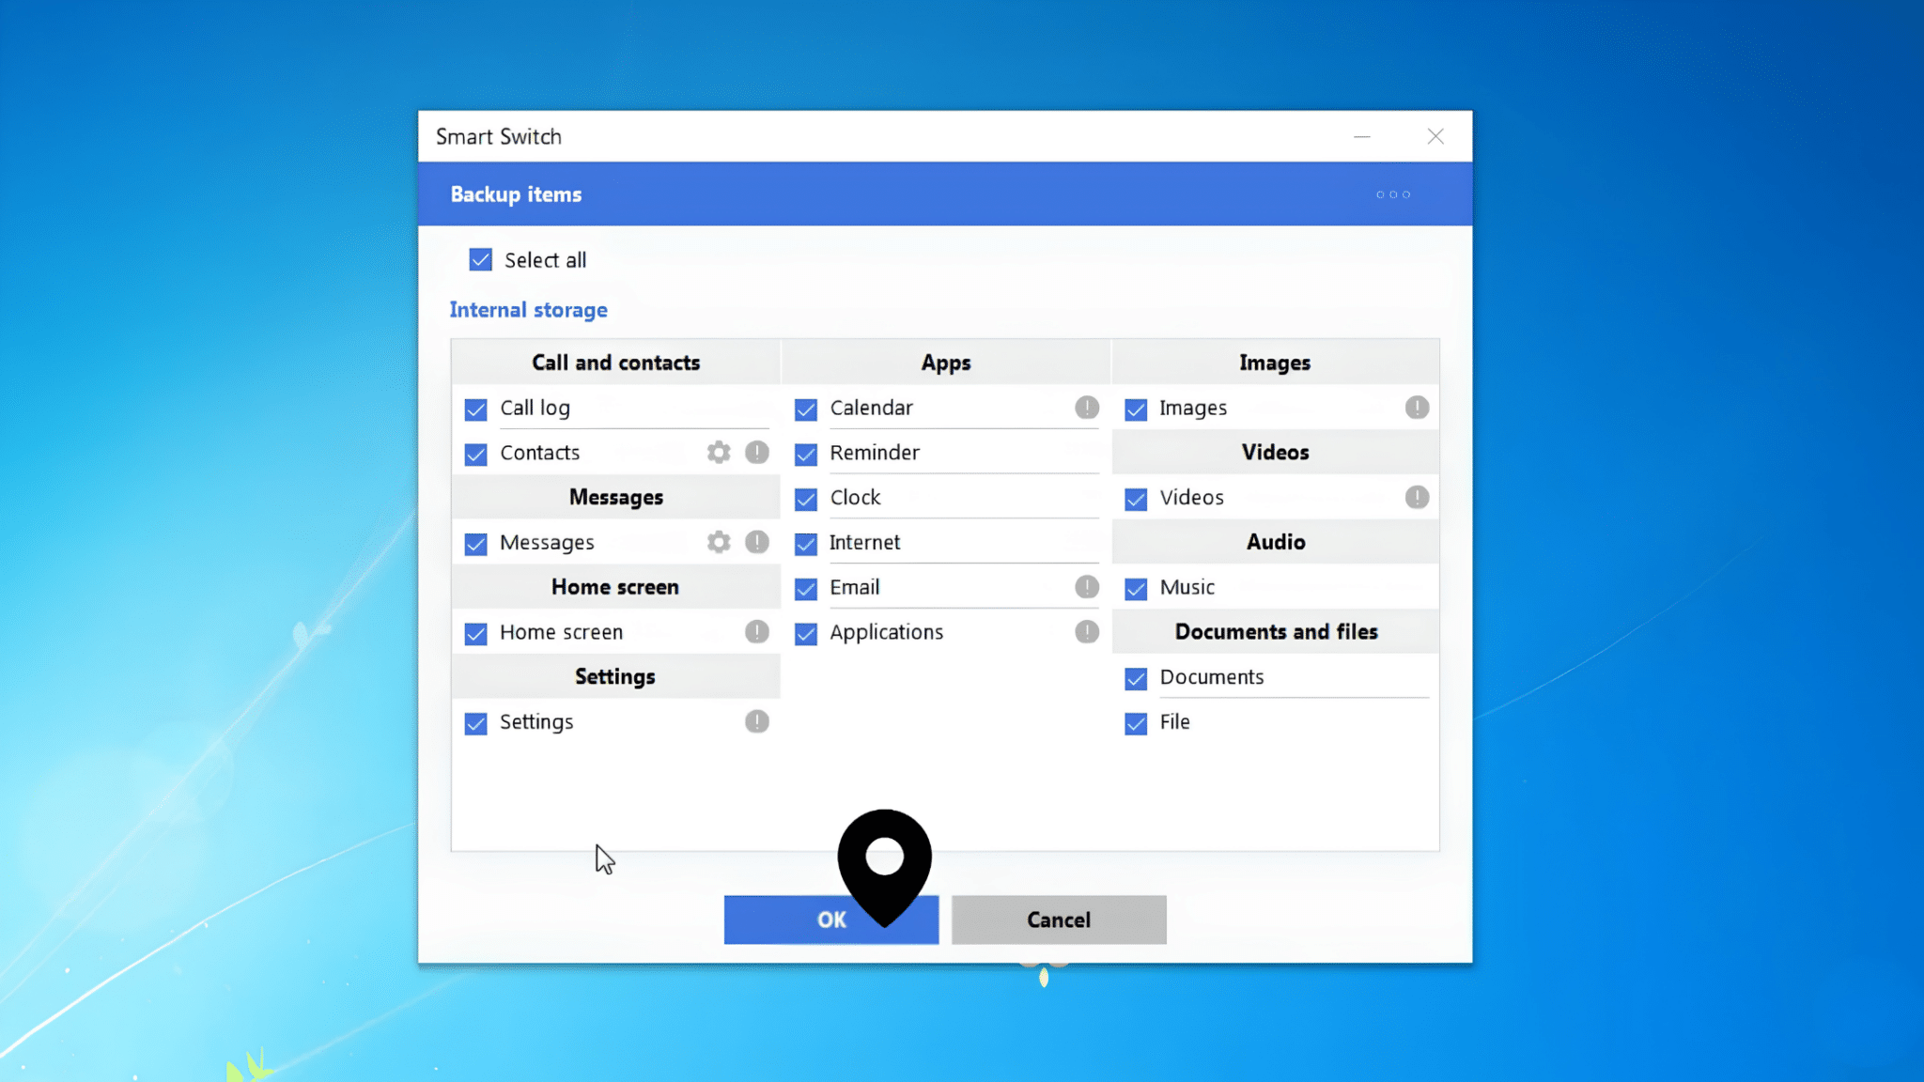This screenshot has width=1924, height=1082.
Task: Uncheck the Contacts checkbox
Action: click(476, 455)
